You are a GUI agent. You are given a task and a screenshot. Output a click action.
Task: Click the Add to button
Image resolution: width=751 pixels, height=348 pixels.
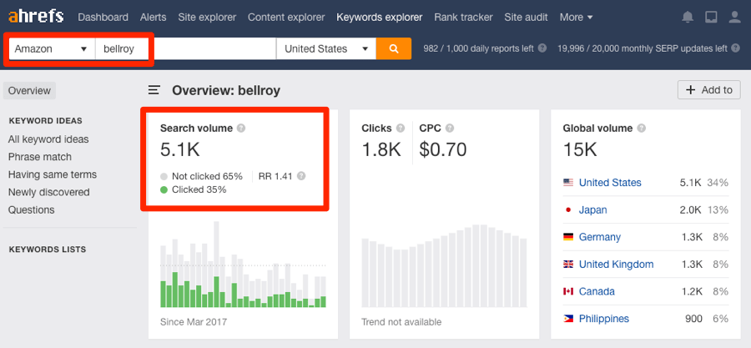[x=708, y=90]
